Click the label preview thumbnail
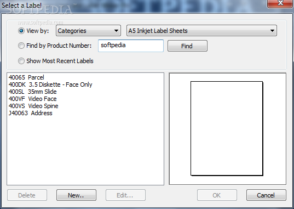 click(x=227, y=128)
